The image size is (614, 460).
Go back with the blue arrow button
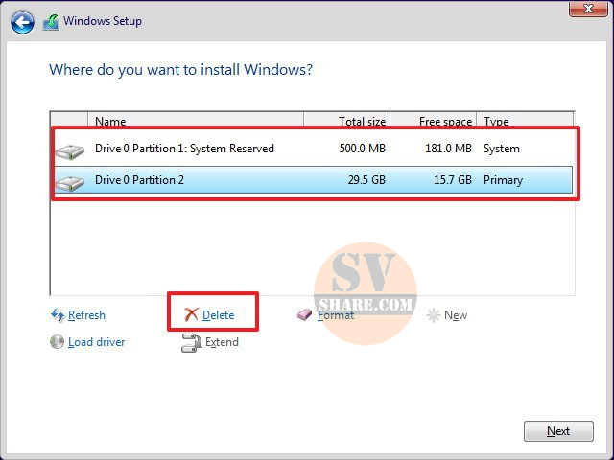(x=22, y=22)
